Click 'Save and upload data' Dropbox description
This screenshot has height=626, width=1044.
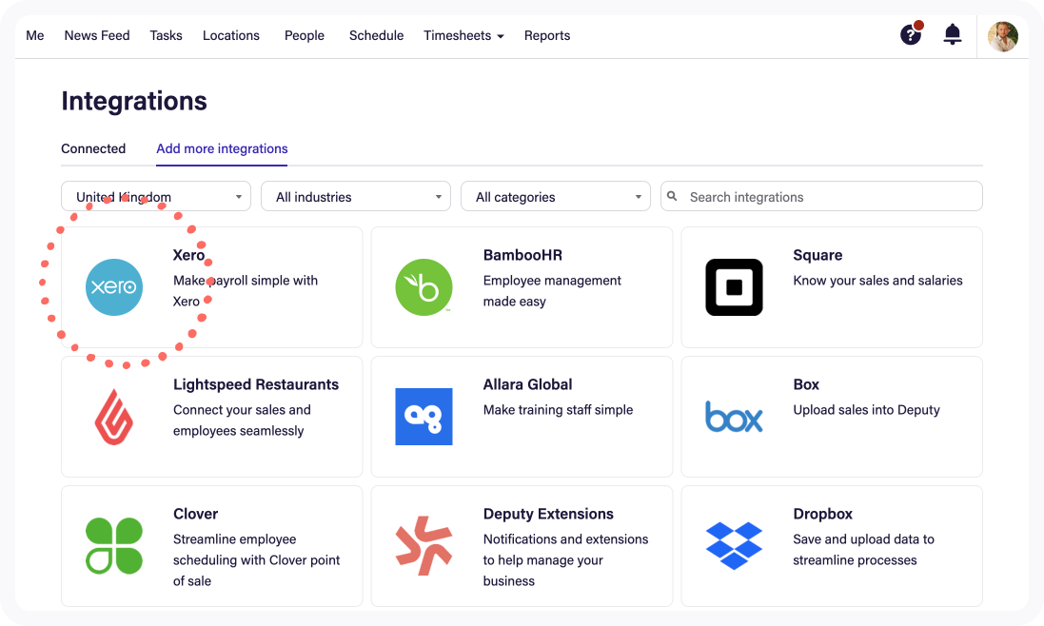tap(863, 550)
